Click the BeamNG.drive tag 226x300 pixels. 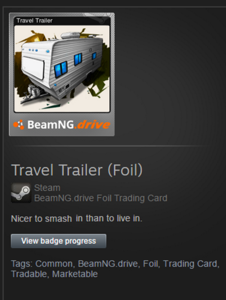(108, 264)
